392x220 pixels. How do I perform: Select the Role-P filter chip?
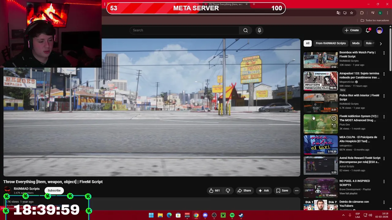click(x=370, y=43)
